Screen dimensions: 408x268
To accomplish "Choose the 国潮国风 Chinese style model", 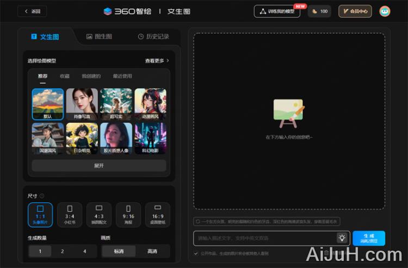I will 48,138.
